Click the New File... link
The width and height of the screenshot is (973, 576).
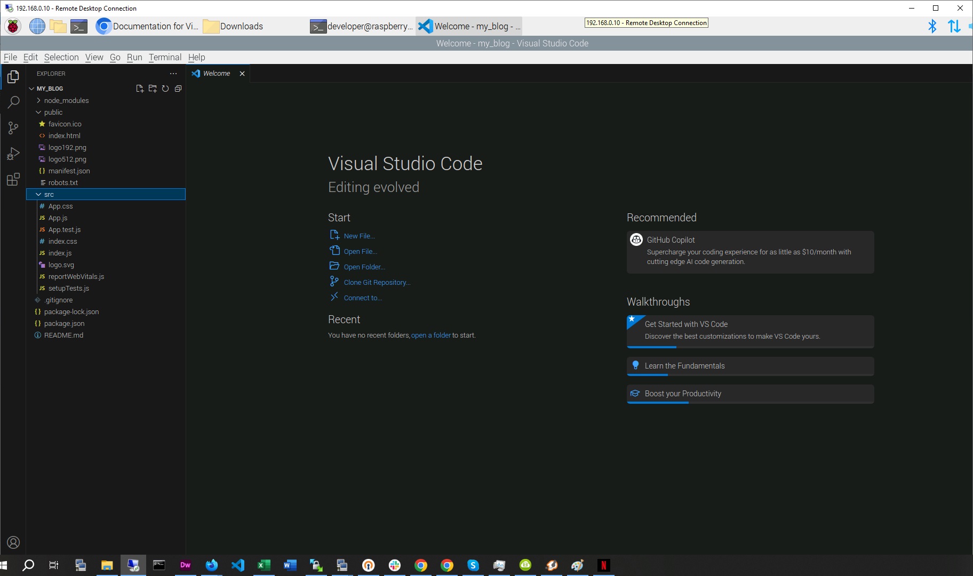click(x=359, y=236)
